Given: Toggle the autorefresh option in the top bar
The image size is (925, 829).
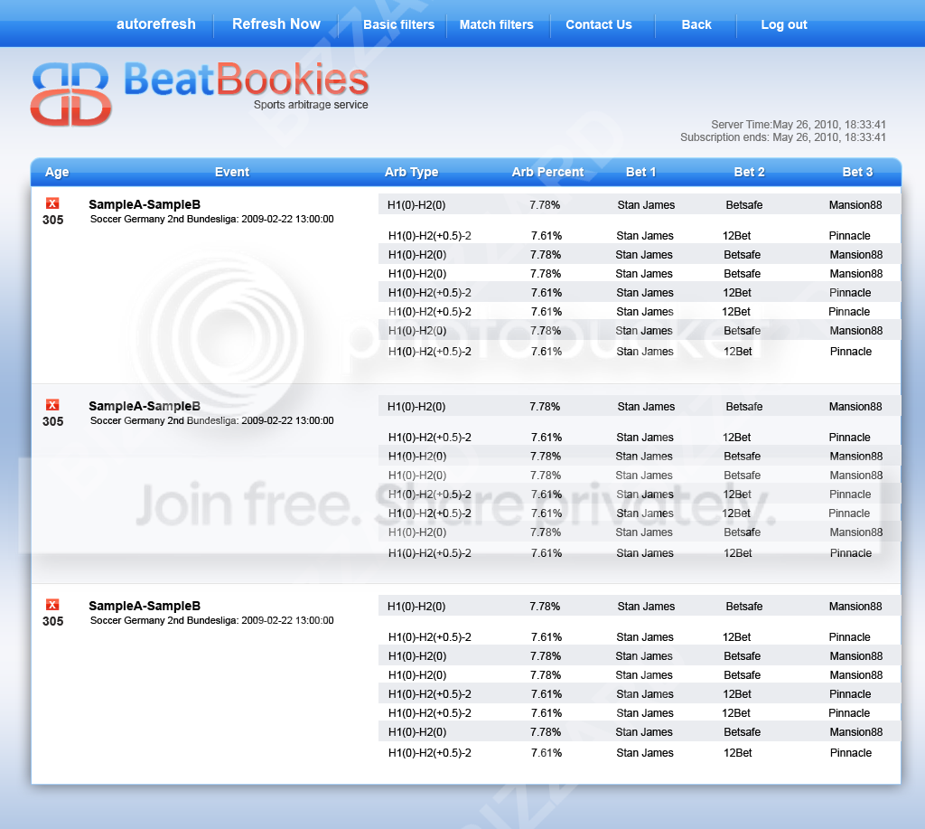Looking at the screenshot, I should pyautogui.click(x=155, y=24).
